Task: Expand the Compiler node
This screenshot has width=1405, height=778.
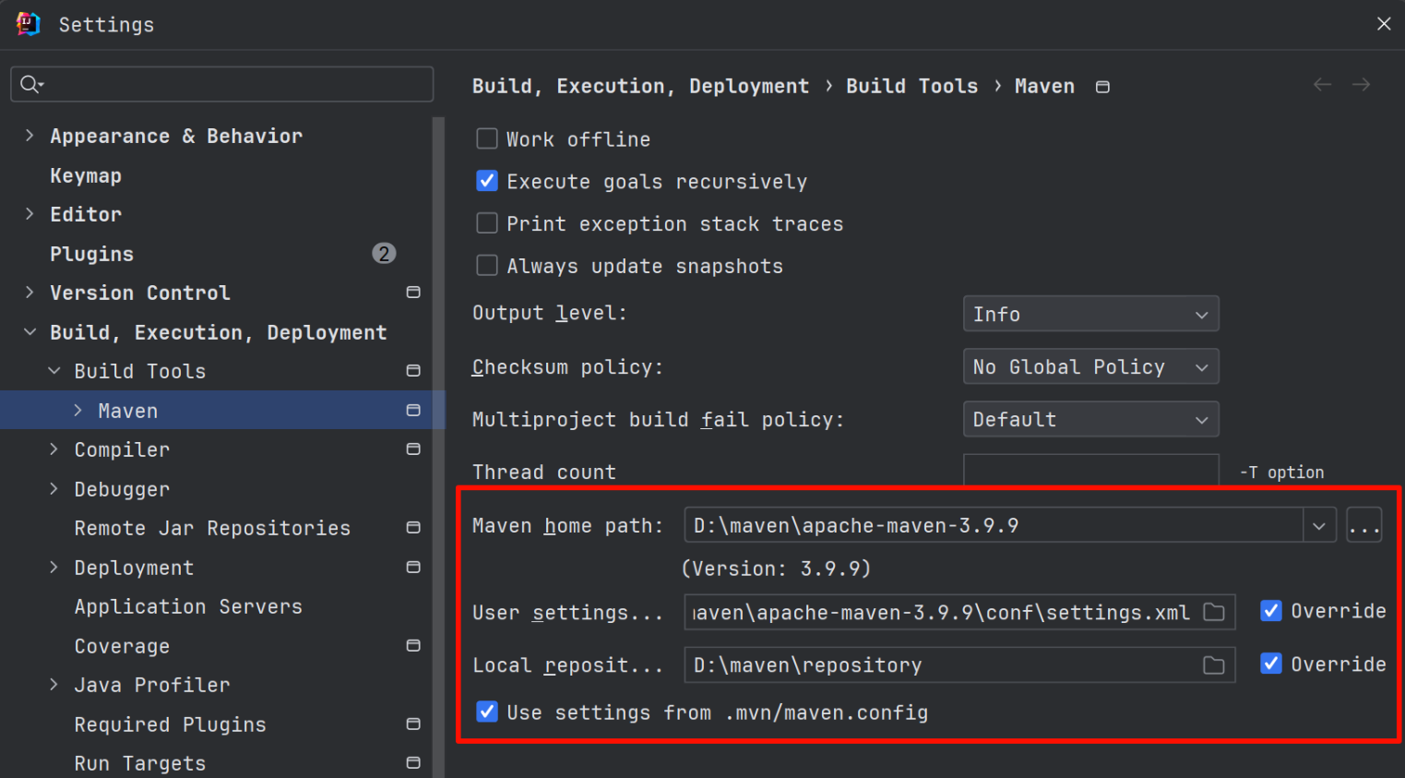Action: click(54, 449)
